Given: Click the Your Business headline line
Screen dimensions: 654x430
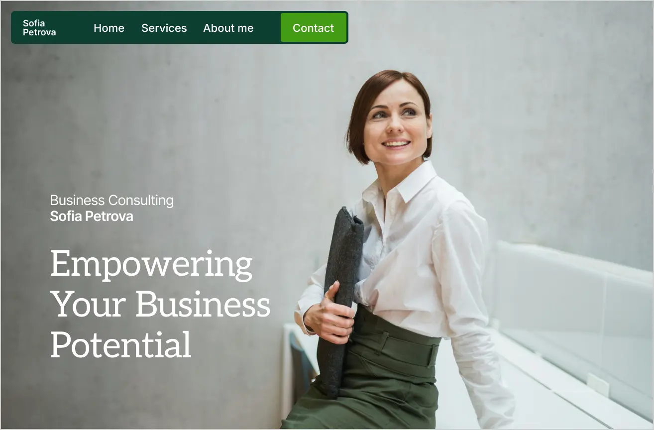Looking at the screenshot, I should click(161, 304).
